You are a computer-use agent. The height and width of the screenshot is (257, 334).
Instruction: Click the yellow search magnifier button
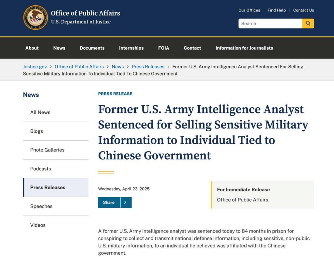(308, 24)
